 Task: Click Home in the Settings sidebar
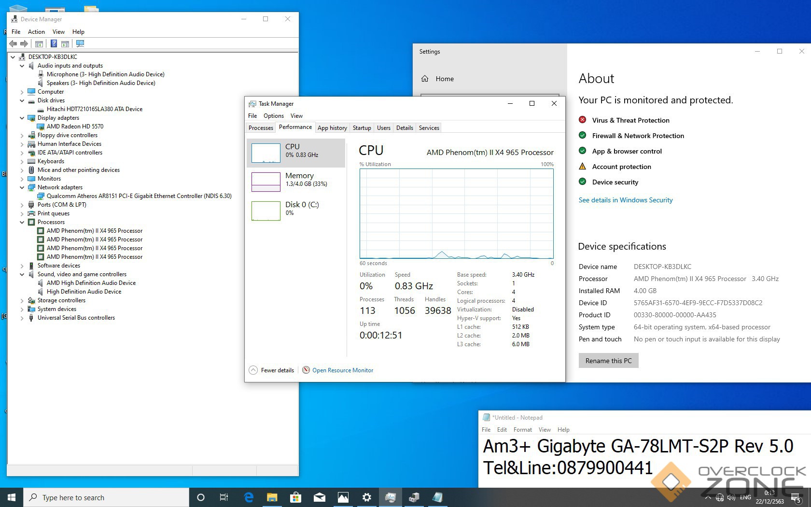(445, 79)
